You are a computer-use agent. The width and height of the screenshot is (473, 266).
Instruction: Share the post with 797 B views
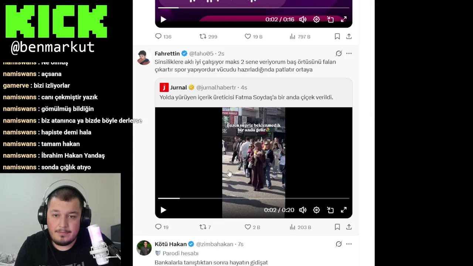349,37
